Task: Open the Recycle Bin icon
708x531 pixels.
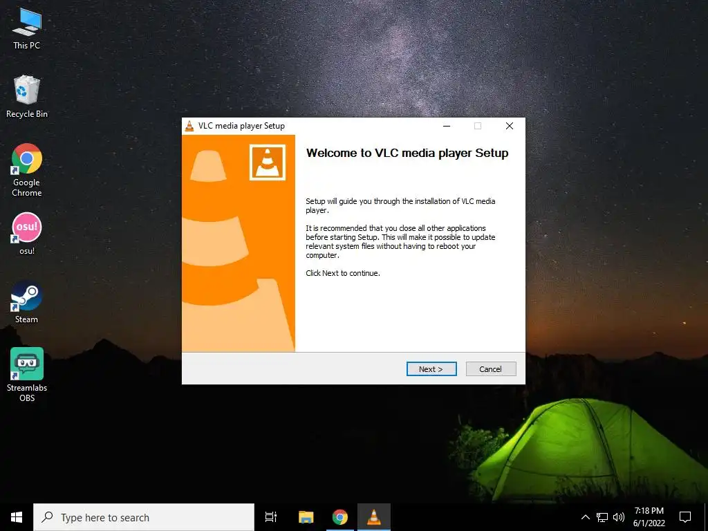Action: click(27, 97)
